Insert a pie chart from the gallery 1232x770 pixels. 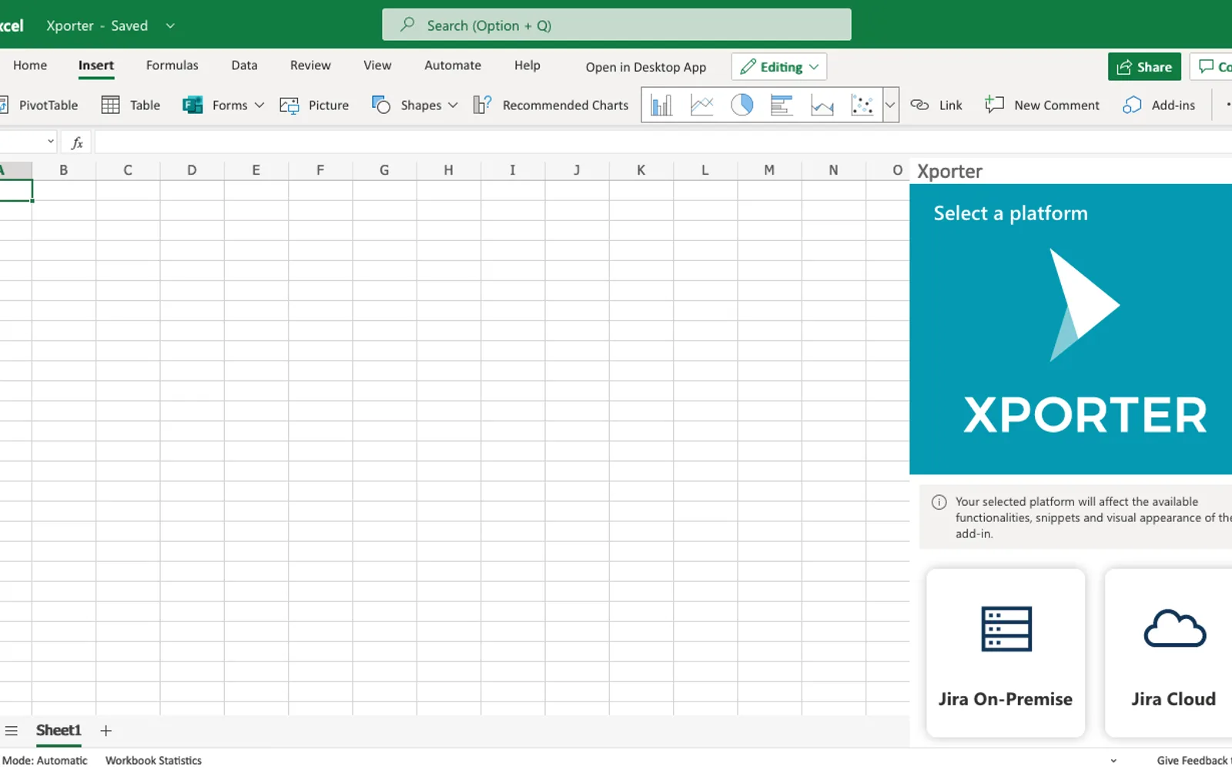(742, 105)
